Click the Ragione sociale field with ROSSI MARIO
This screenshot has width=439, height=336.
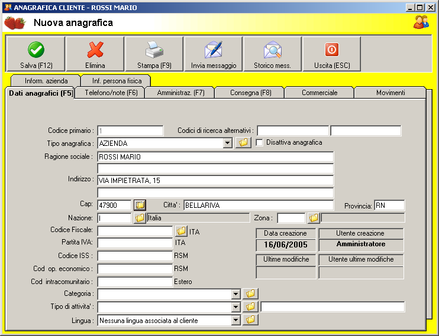click(x=215, y=157)
